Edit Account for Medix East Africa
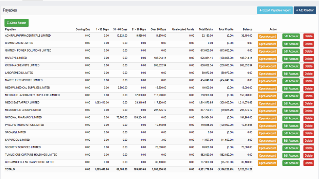Screen dimensions: 319x179 coord(291,103)
